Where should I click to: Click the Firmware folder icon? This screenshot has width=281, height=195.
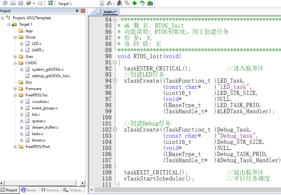(21, 89)
